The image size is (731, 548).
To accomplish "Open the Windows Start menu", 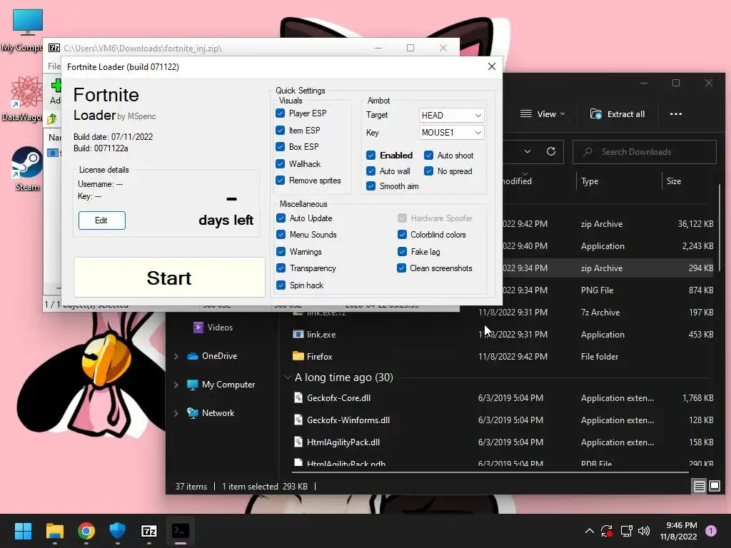I will click(23, 531).
